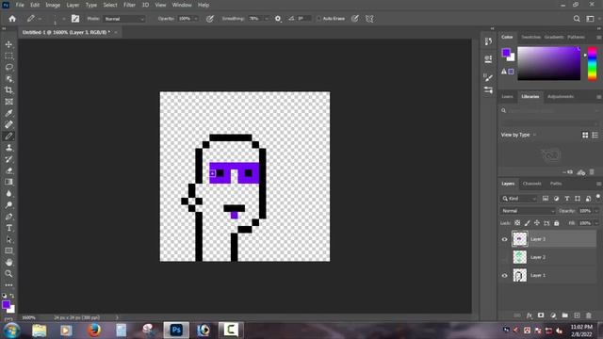Viewport: 603px width, 339px height.
Task: Open the Layer menu
Action: coord(73,5)
